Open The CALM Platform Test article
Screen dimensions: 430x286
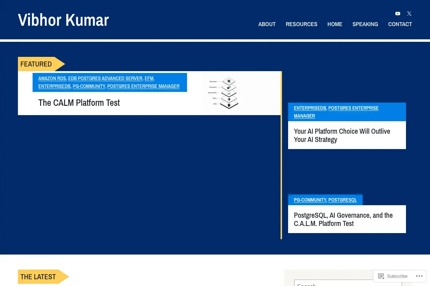79,103
